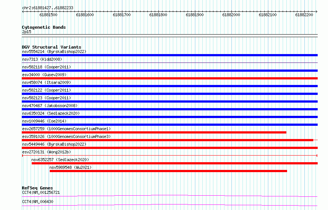328x210 pixels.
Task: Click ruler position 61882000
Action: coord(231,15)
